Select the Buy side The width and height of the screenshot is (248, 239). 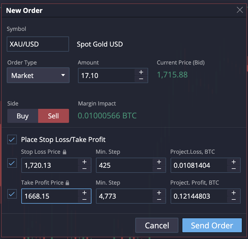(23, 116)
